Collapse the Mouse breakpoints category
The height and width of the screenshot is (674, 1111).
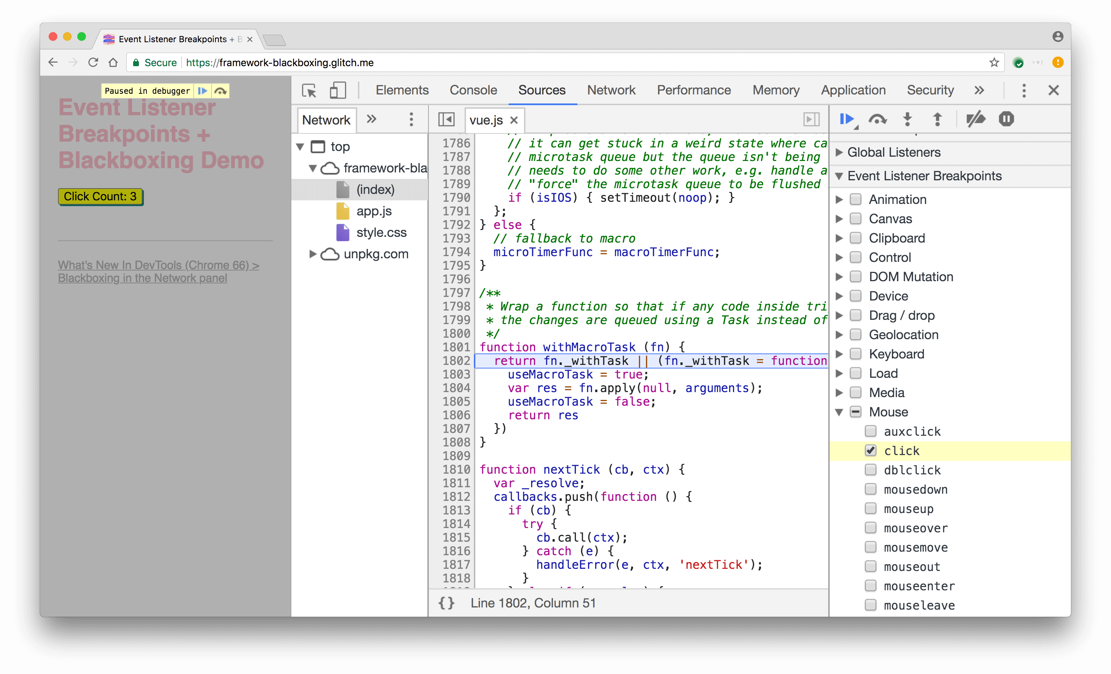pos(844,411)
